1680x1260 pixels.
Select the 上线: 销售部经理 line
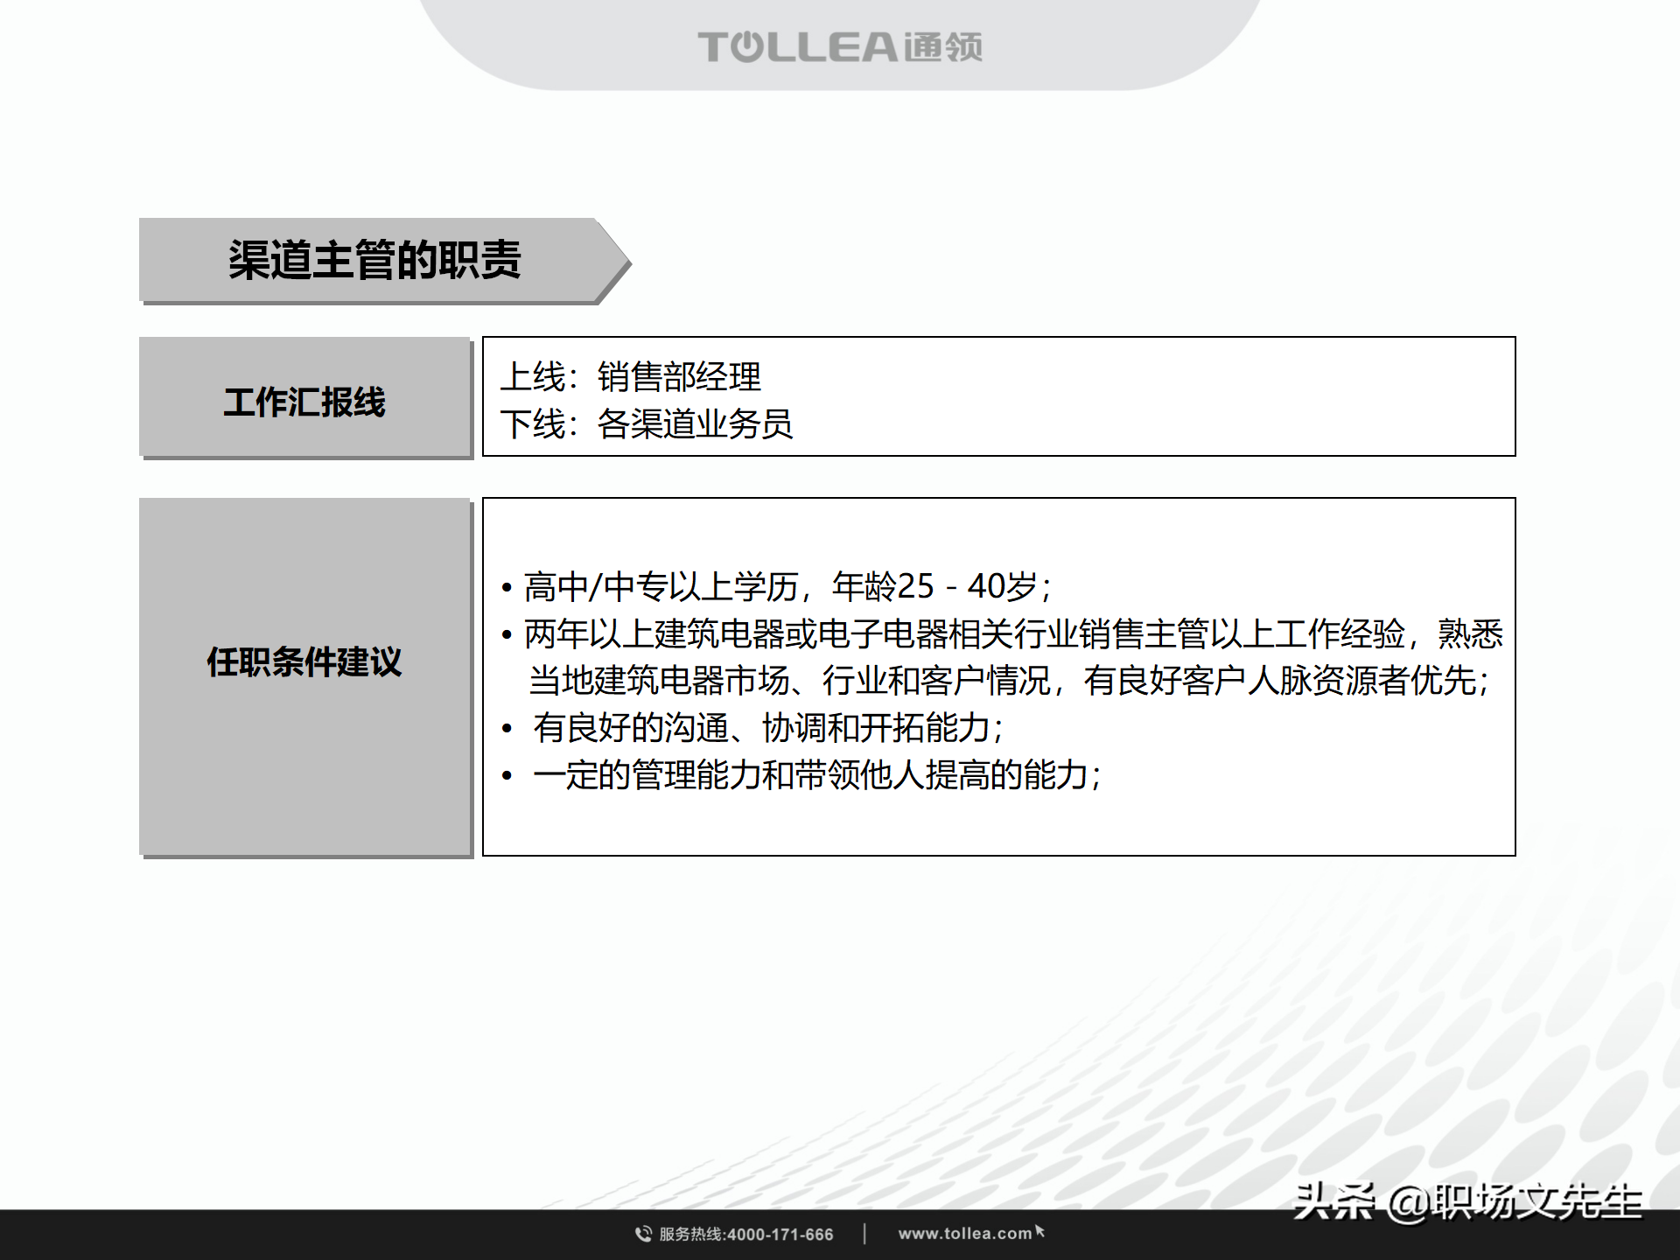pos(631,378)
